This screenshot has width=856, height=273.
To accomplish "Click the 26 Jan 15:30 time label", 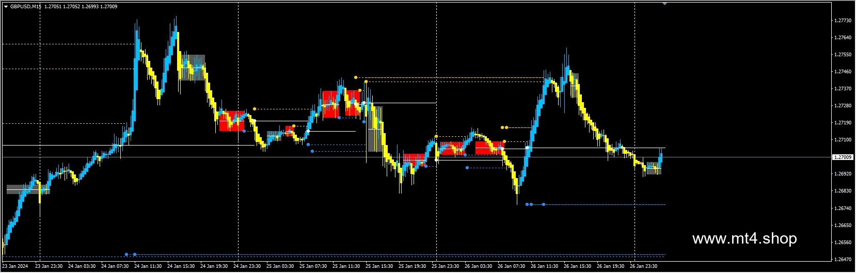I will tap(578, 267).
